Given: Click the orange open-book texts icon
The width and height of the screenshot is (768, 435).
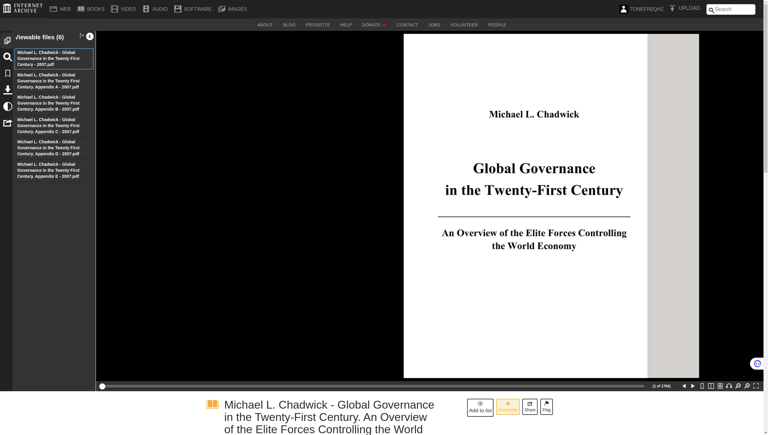Looking at the screenshot, I should click(x=212, y=404).
